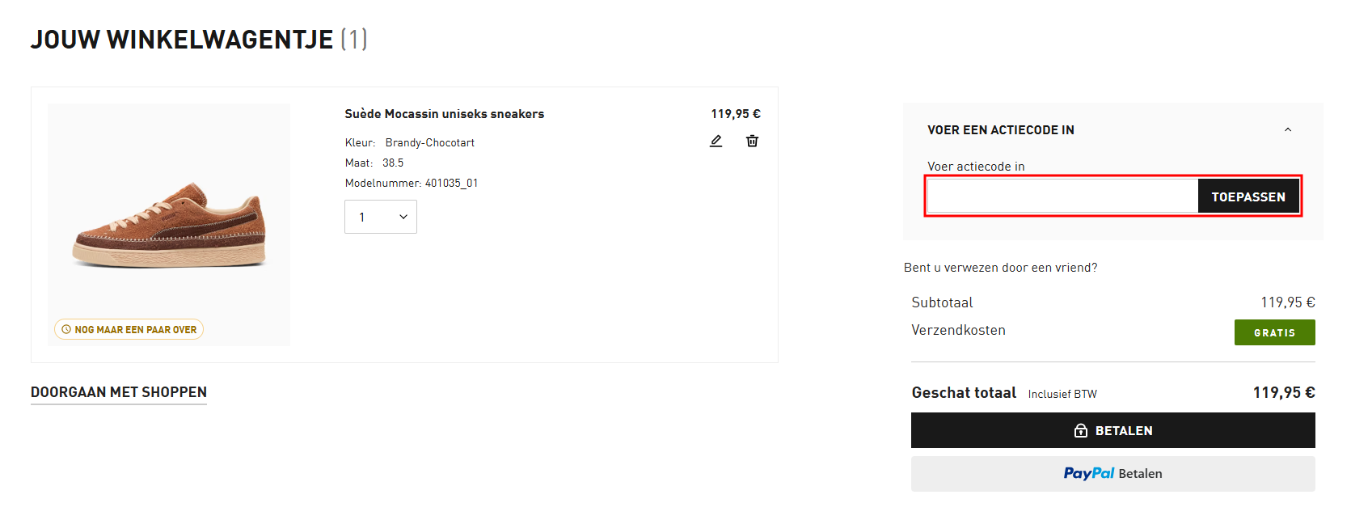Viewport: 1351px width, 520px height.
Task: Click the item price next to product title
Action: [x=735, y=114]
